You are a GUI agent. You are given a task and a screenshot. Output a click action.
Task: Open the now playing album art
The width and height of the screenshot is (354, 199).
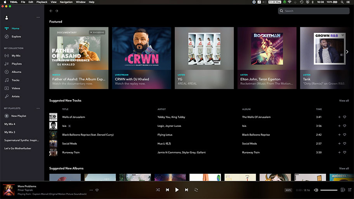click(x=9, y=190)
